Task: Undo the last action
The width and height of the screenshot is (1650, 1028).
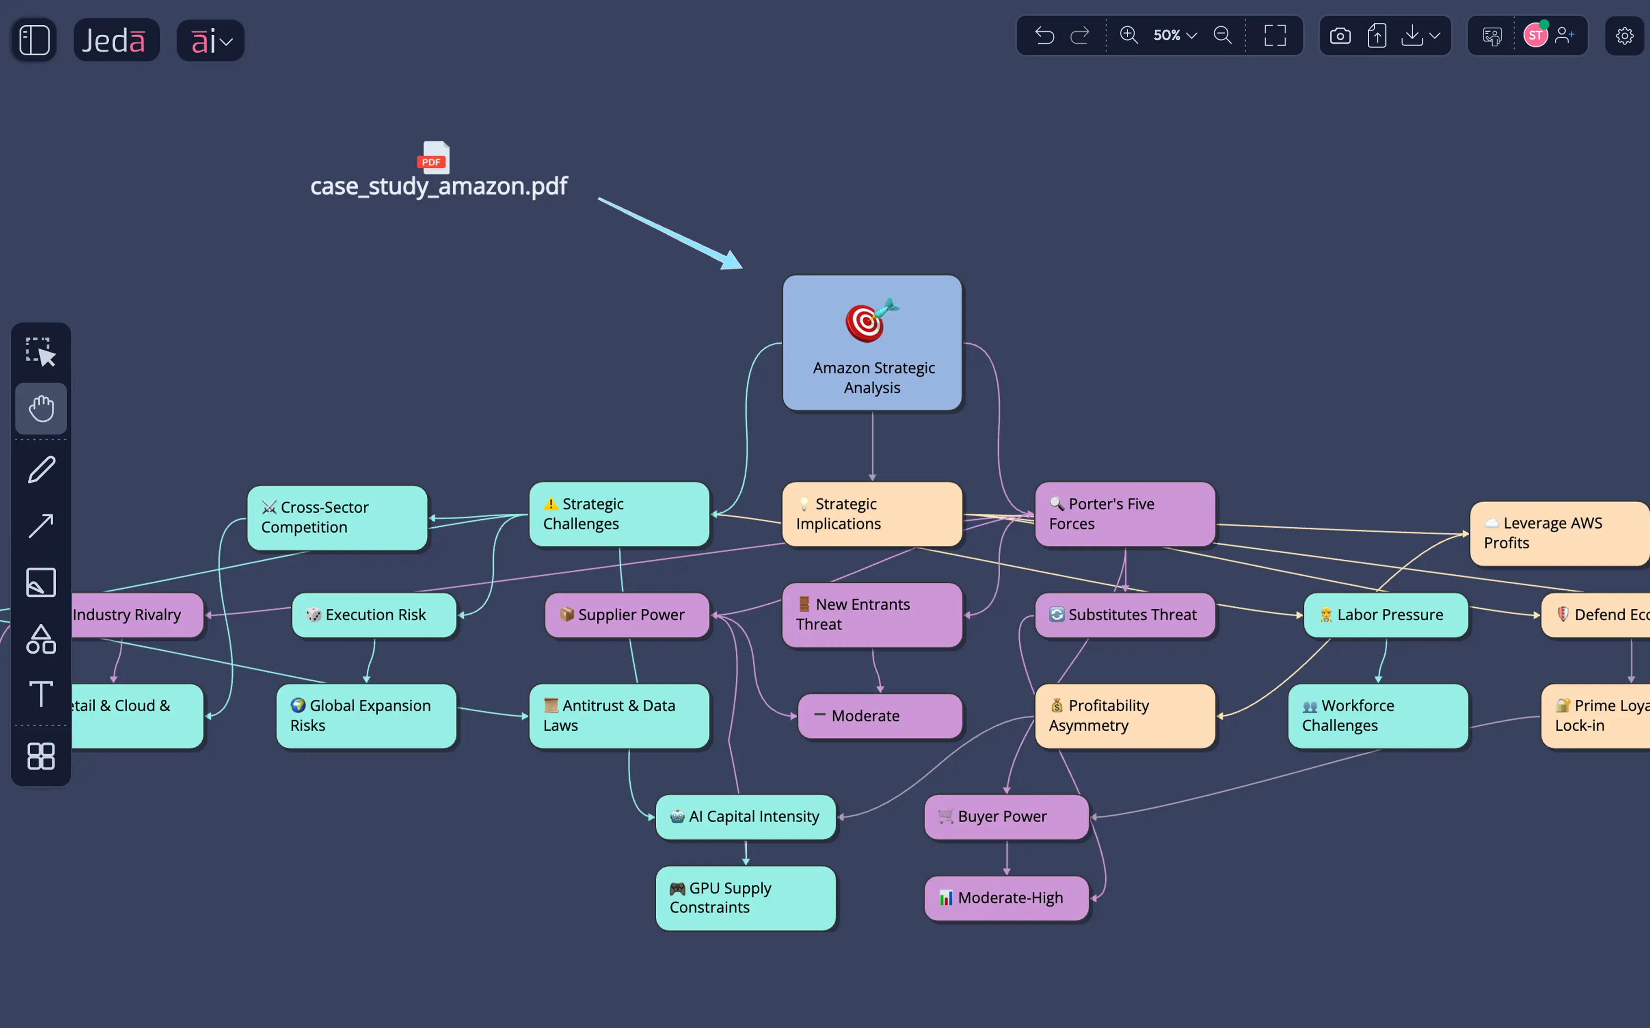Action: click(1044, 35)
